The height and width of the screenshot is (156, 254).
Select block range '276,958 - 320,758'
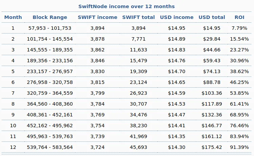(x=50, y=82)
